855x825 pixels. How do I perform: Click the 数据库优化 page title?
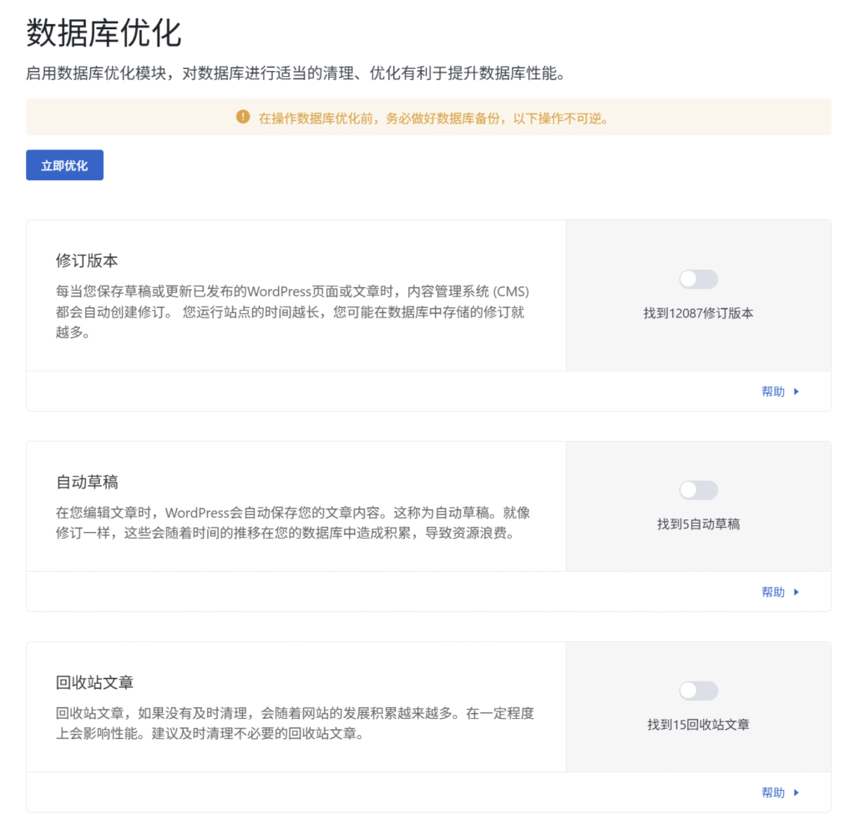point(104,33)
